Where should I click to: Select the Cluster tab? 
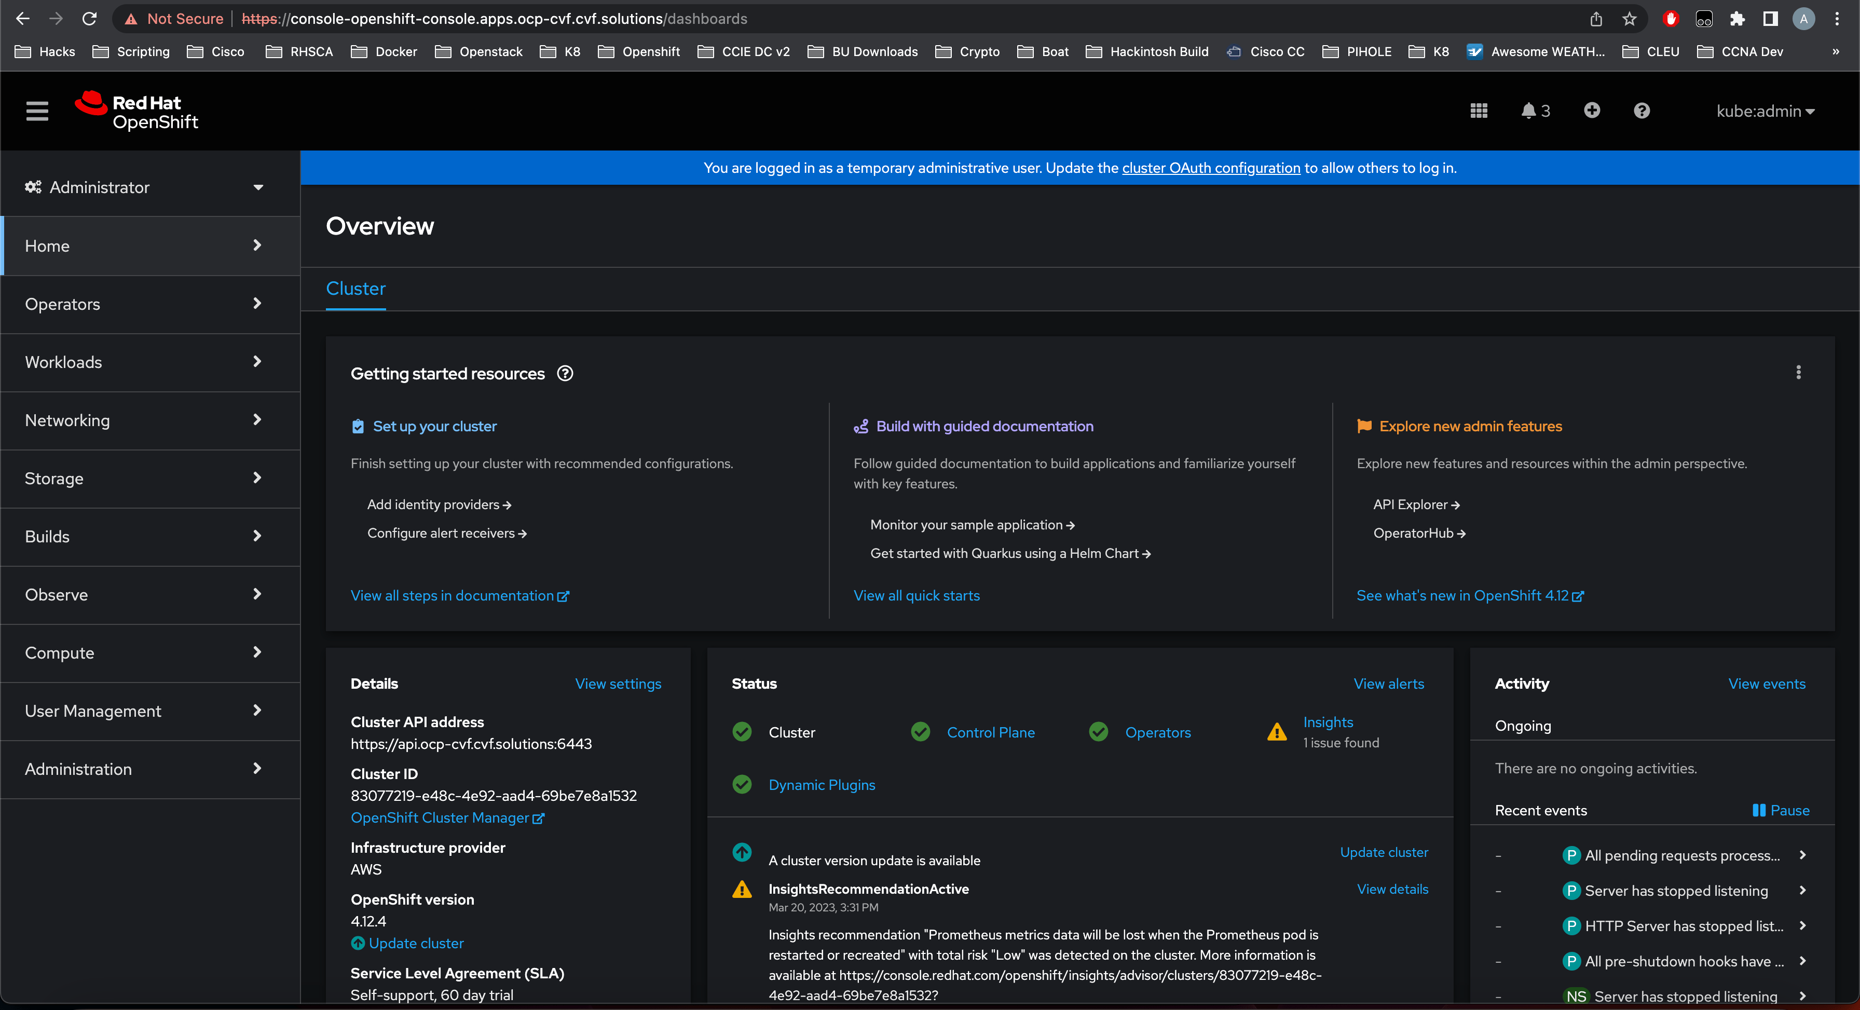355,289
